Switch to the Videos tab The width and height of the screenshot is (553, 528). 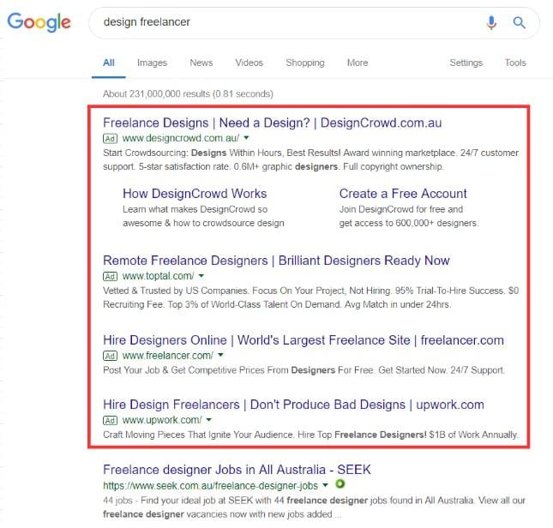click(x=249, y=63)
